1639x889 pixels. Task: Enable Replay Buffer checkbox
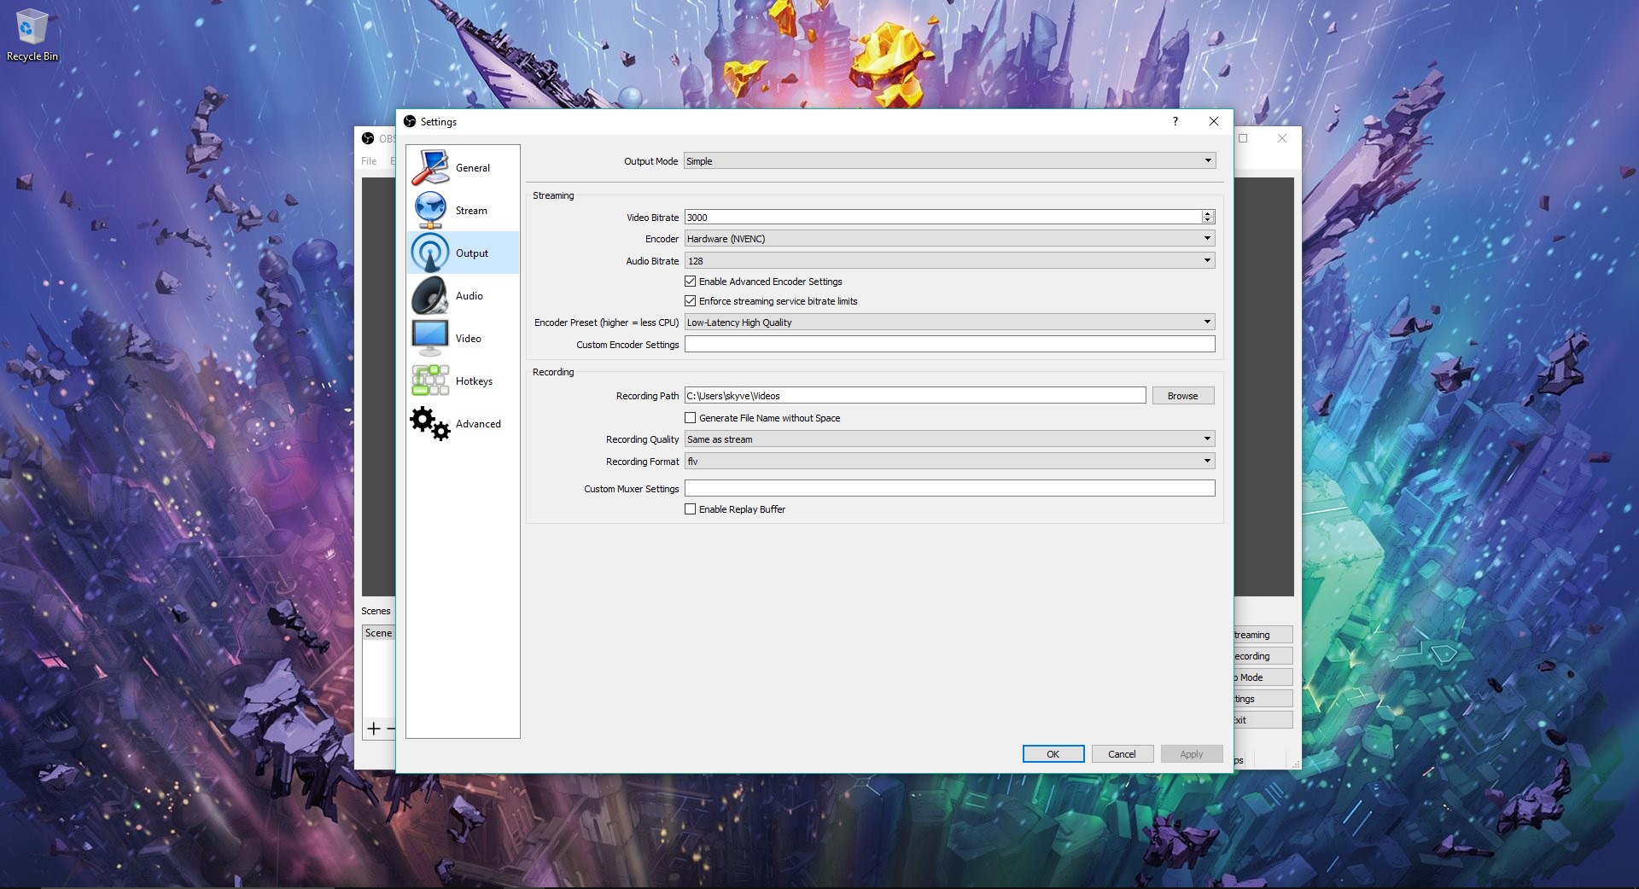click(x=691, y=509)
